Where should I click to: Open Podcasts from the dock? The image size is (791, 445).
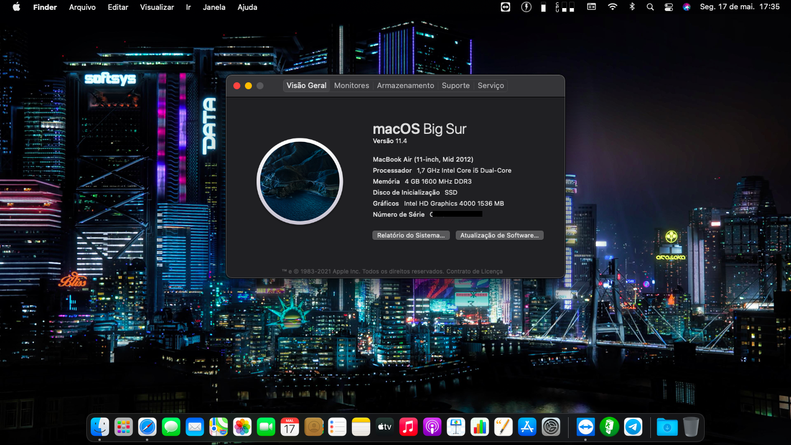point(432,427)
